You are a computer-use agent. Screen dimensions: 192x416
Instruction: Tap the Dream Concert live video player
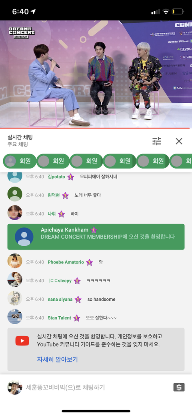[x=96, y=74]
